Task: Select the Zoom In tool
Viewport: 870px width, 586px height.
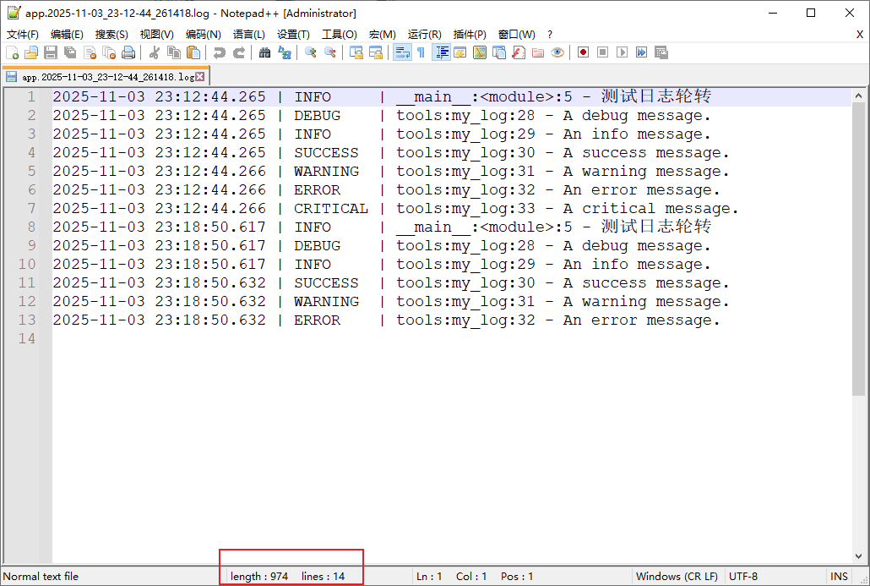Action: click(309, 52)
